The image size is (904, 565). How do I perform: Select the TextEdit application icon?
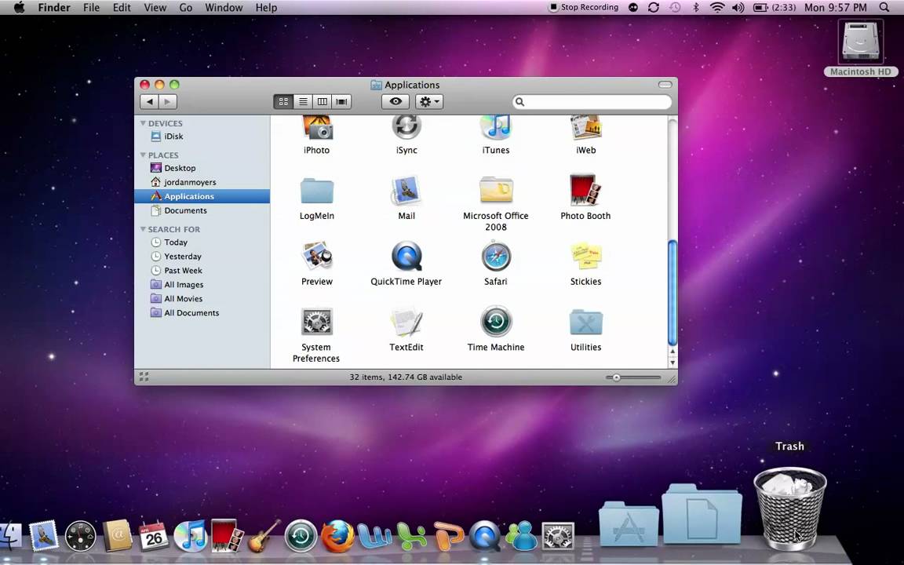click(406, 322)
